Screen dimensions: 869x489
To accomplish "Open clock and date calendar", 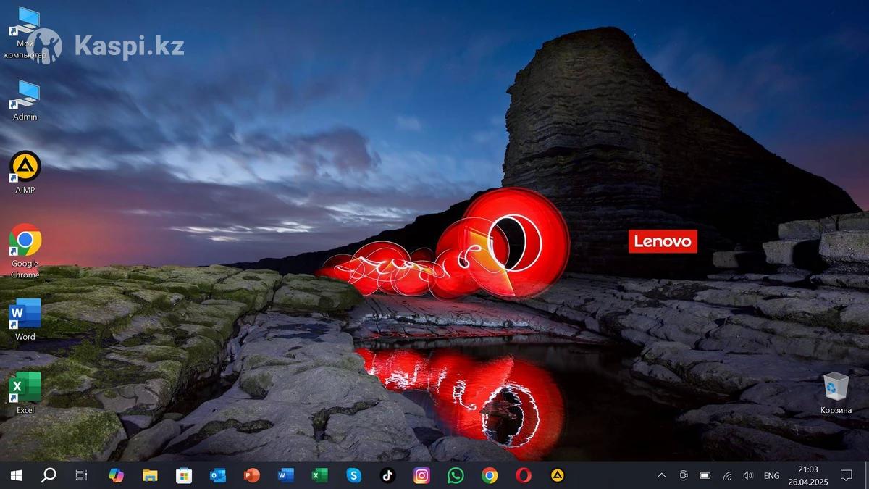I will tap(807, 475).
